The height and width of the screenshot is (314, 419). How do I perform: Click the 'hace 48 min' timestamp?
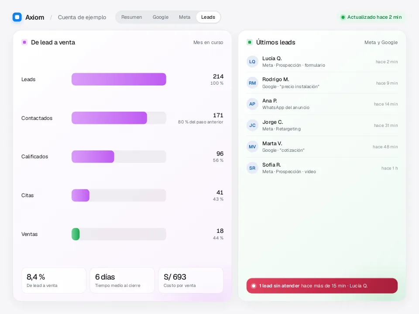tap(385, 147)
